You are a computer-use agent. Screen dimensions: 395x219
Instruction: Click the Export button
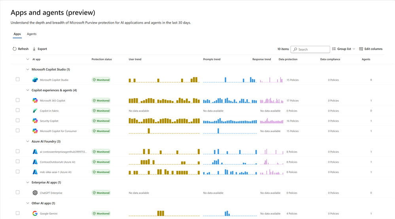(x=40, y=49)
